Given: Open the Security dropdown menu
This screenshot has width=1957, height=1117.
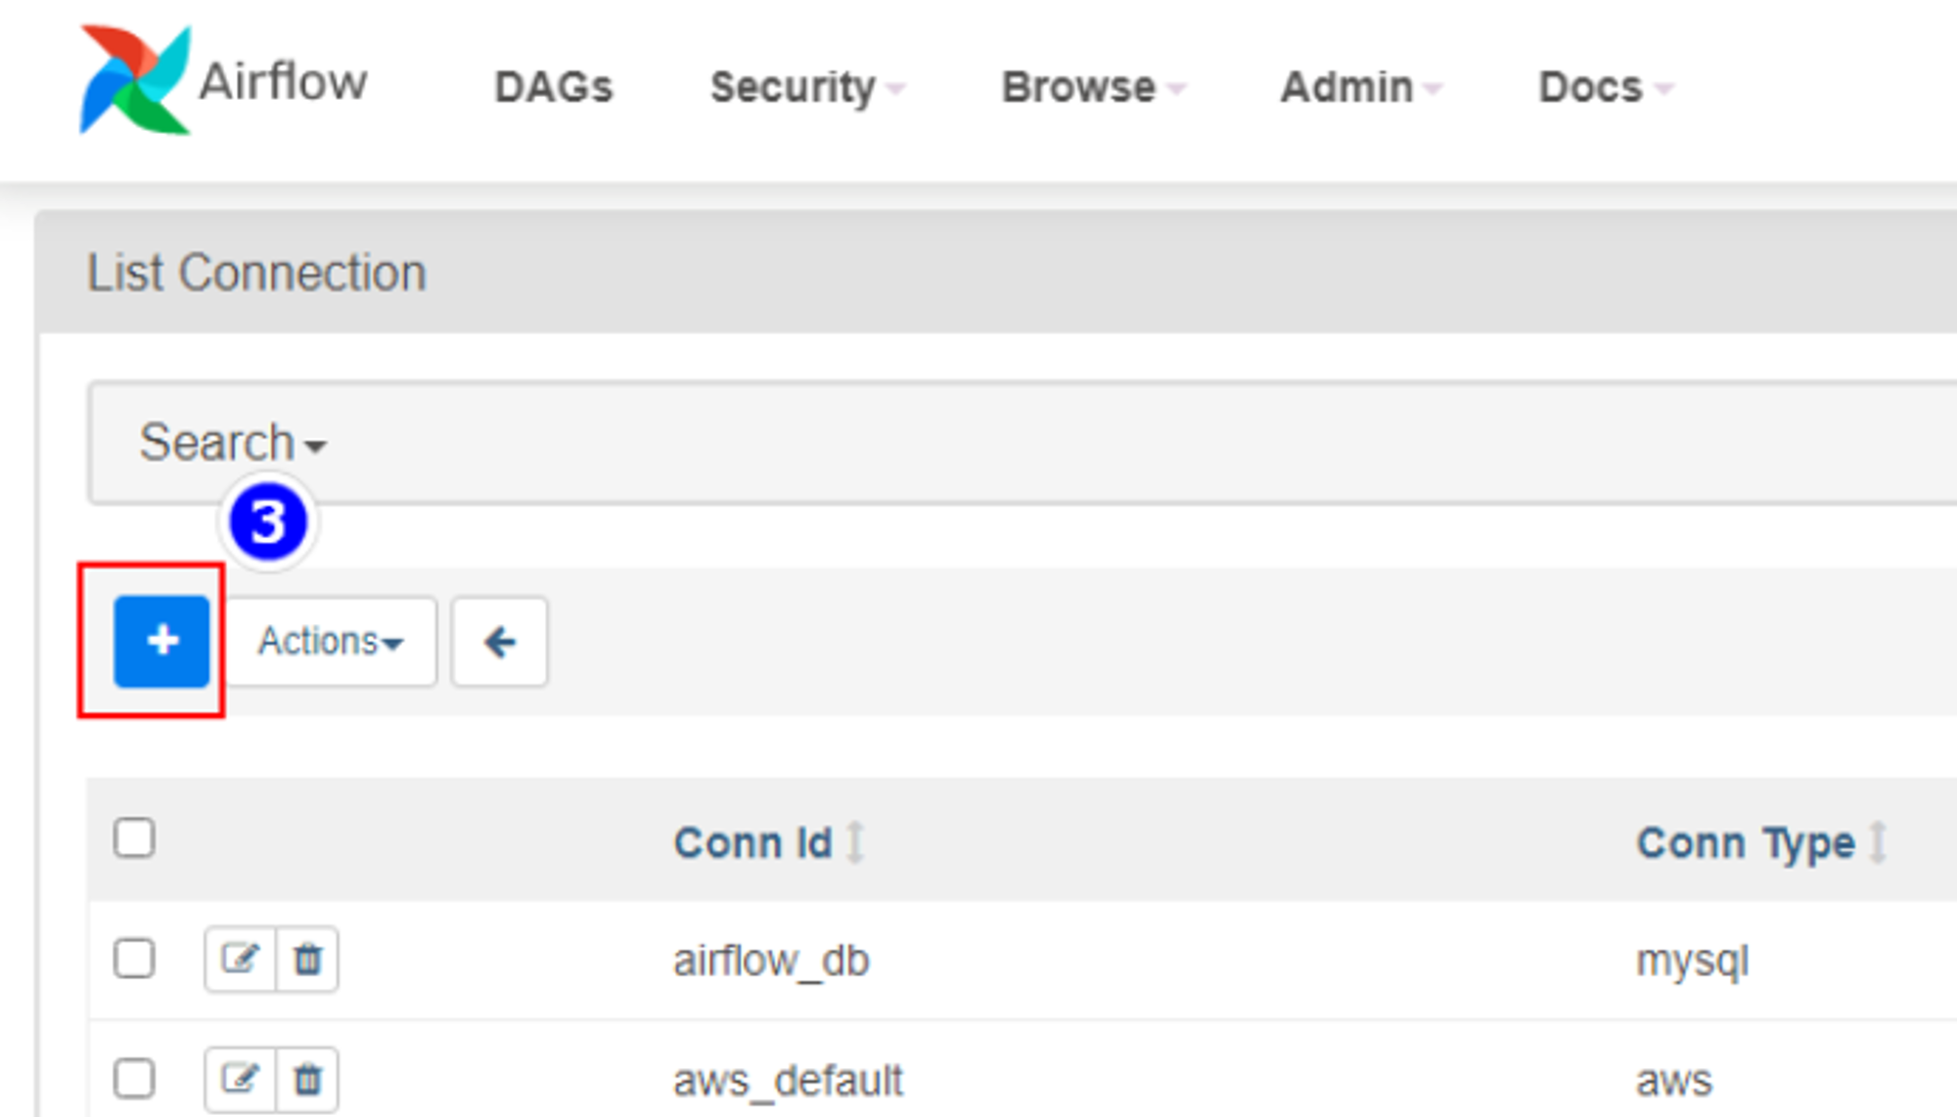Looking at the screenshot, I should (x=807, y=87).
